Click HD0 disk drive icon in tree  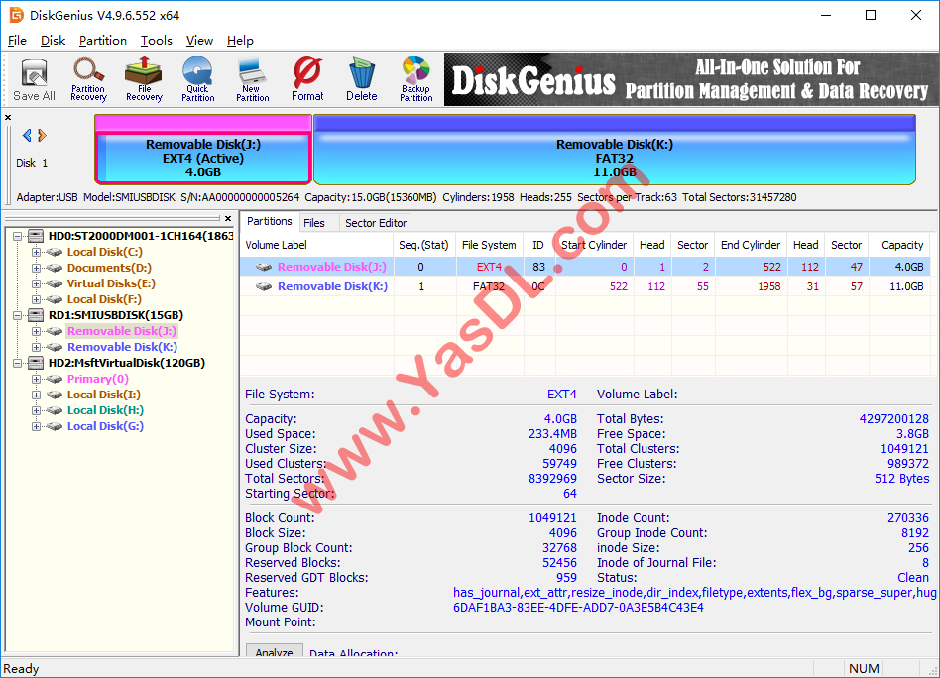pyautogui.click(x=36, y=236)
